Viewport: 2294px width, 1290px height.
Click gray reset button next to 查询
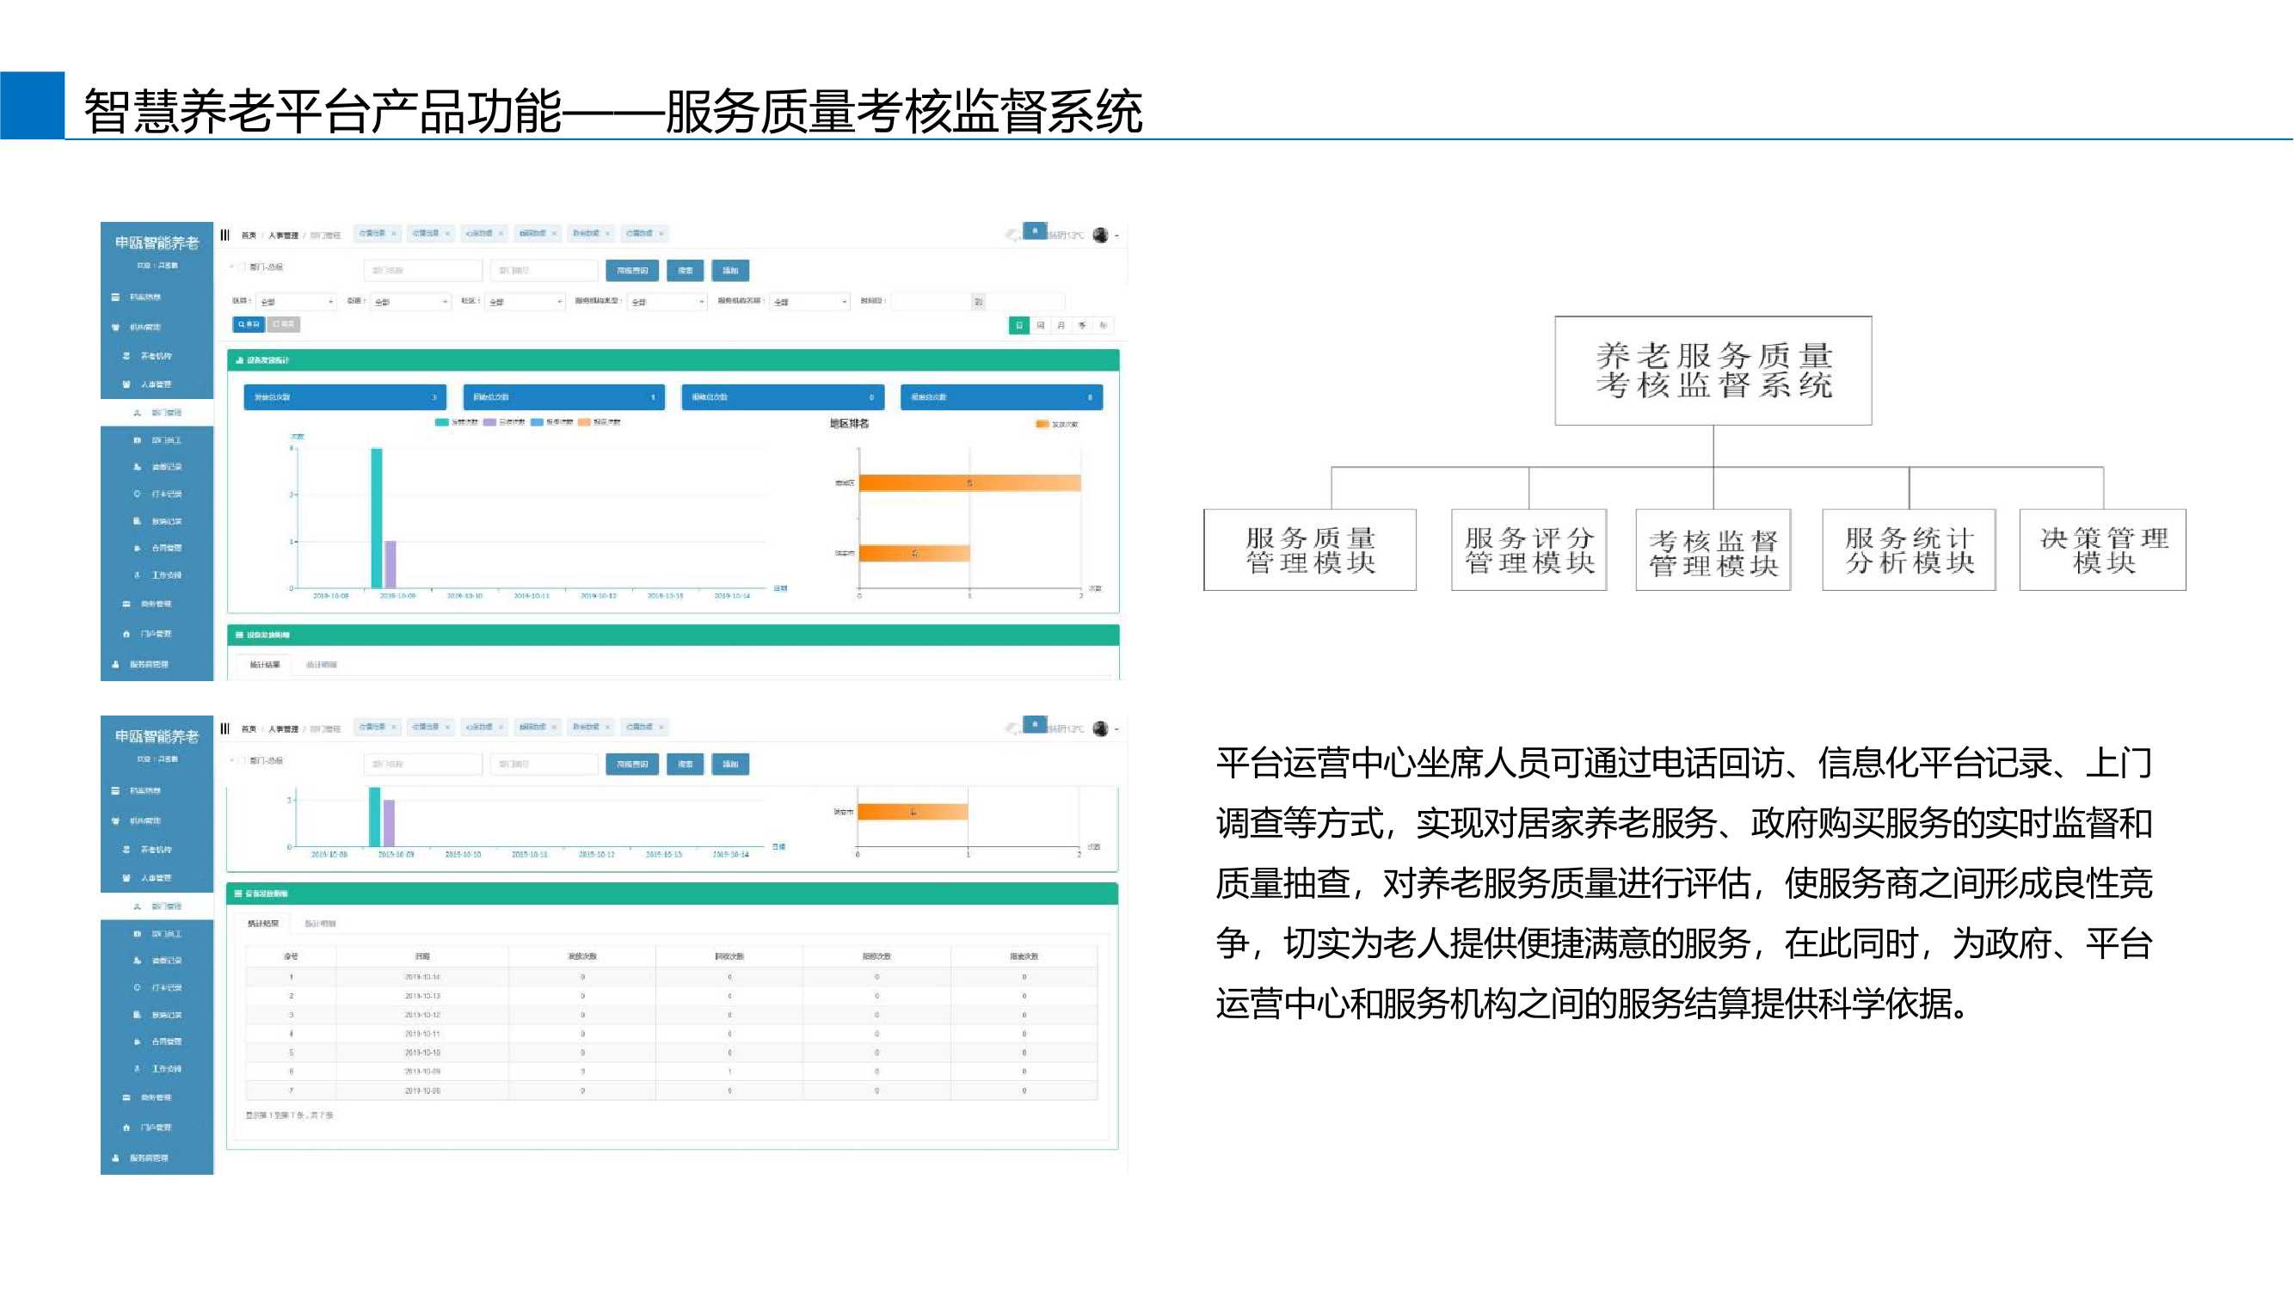tap(284, 325)
